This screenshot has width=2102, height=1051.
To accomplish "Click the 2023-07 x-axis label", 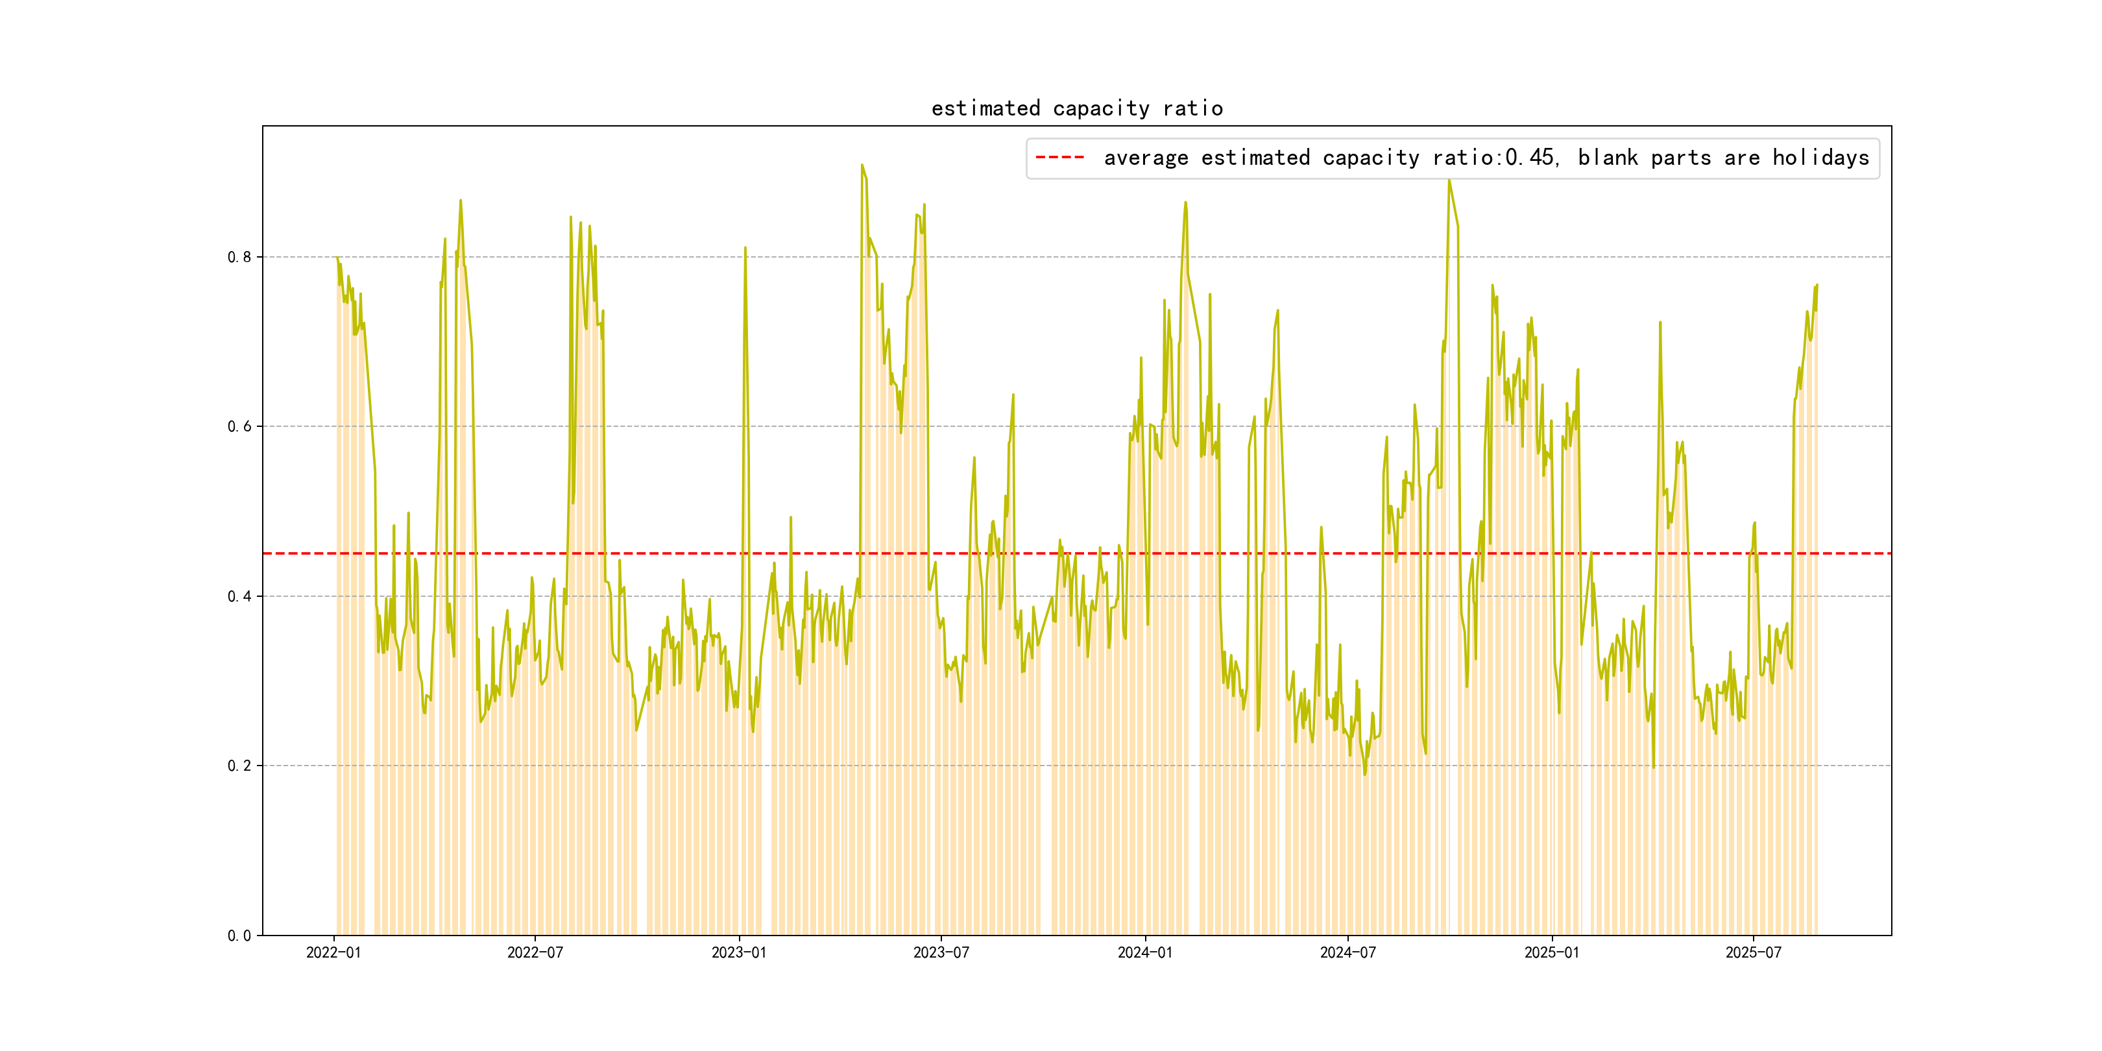I will pyautogui.click(x=941, y=952).
